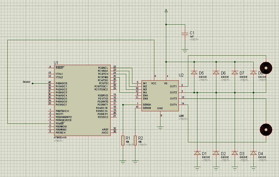Select the PB4/SS pin label
Image resolution: width=279 pixels, height=177 pixels.
(60, 123)
